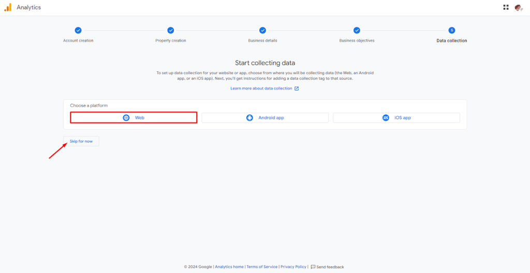This screenshot has height=273, width=530.
Task: Click the Analytics title text in header
Action: click(29, 7)
